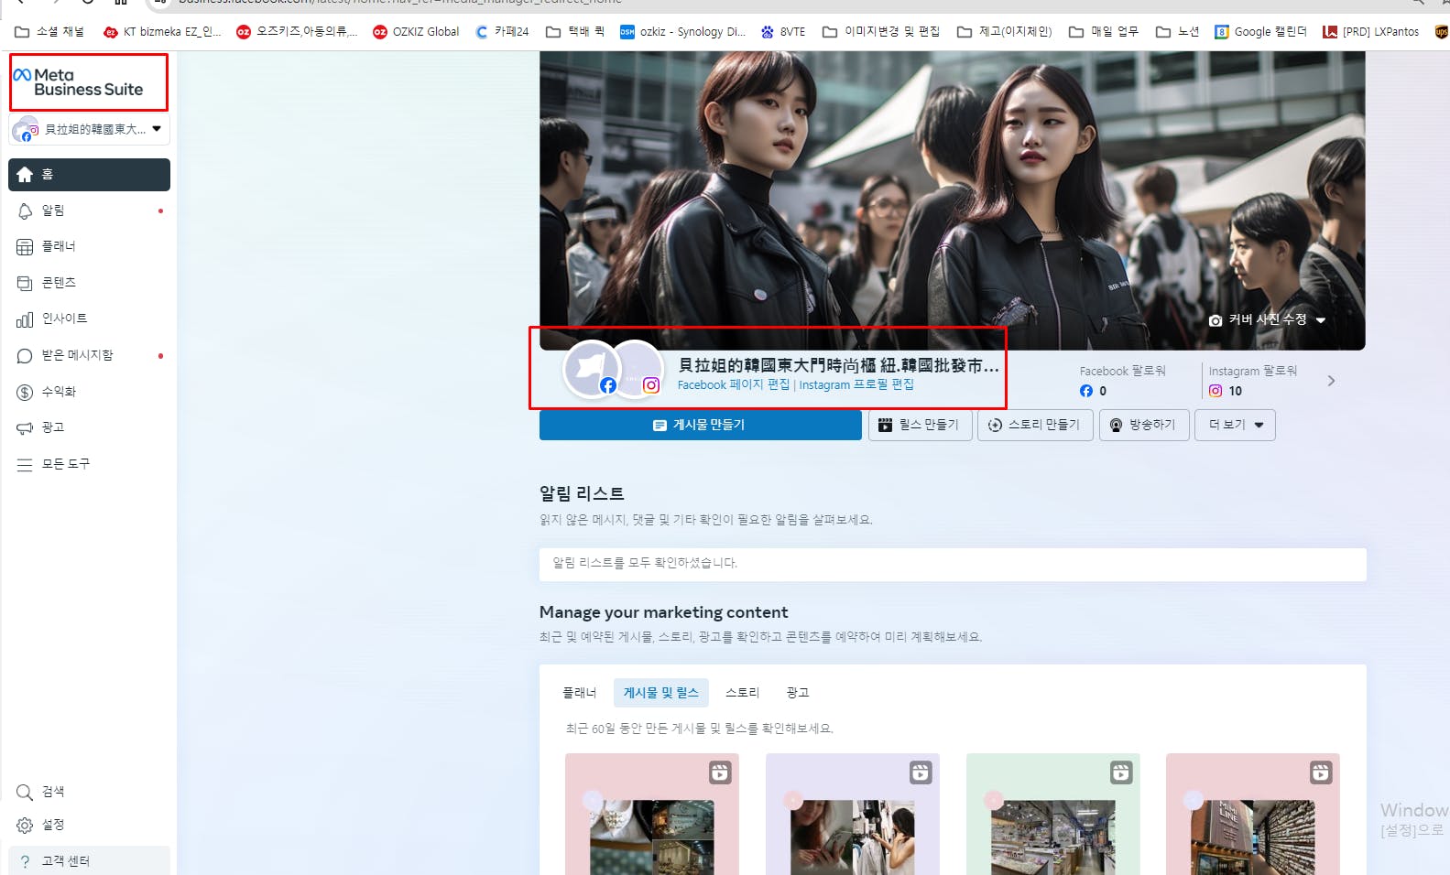Open the KT bizmeka EZ bookmark
Viewport: 1450px width, 875px height.
pos(162,32)
